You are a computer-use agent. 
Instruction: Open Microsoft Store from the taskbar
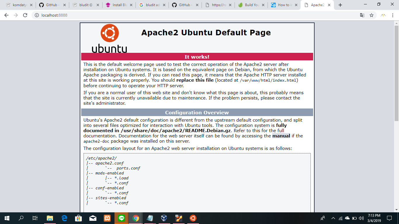pyautogui.click(x=79, y=218)
